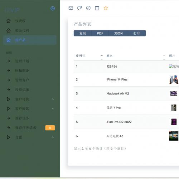Click the yellow star favorites icon
This screenshot has height=179, width=179.
106,8
